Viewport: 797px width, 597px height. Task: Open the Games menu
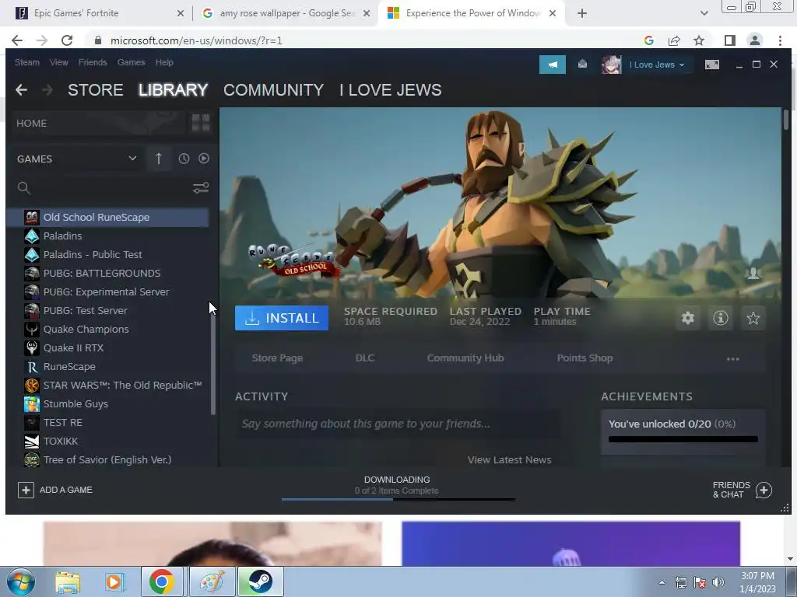point(131,62)
